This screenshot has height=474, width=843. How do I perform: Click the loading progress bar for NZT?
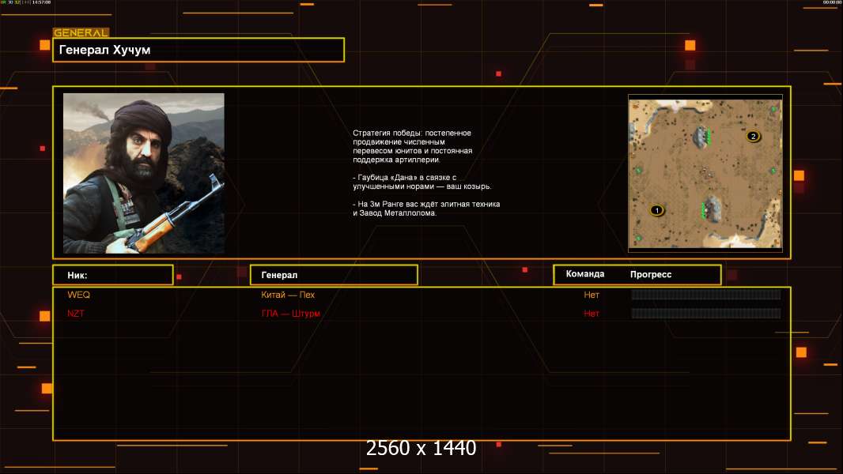pos(706,314)
